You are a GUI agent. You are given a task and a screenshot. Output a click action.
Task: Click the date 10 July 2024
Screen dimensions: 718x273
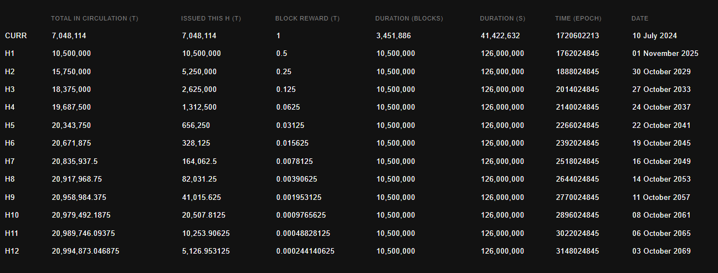tap(654, 36)
